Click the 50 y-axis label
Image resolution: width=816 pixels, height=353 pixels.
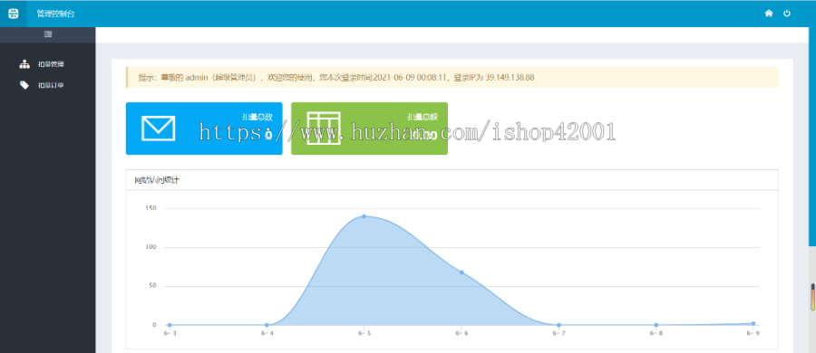pos(153,286)
